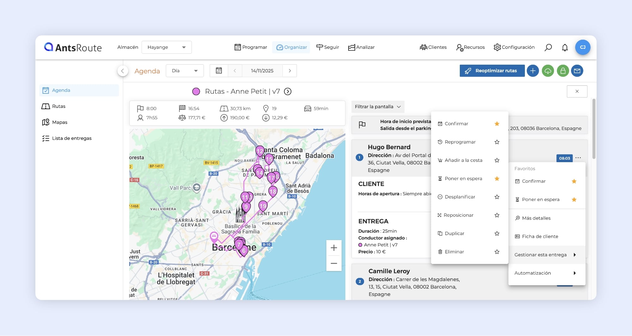Image resolution: width=632 pixels, height=336 pixels.
Task: Zoom in on the map
Action: coord(334,248)
